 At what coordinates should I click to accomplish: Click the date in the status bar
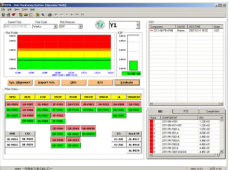196,169
